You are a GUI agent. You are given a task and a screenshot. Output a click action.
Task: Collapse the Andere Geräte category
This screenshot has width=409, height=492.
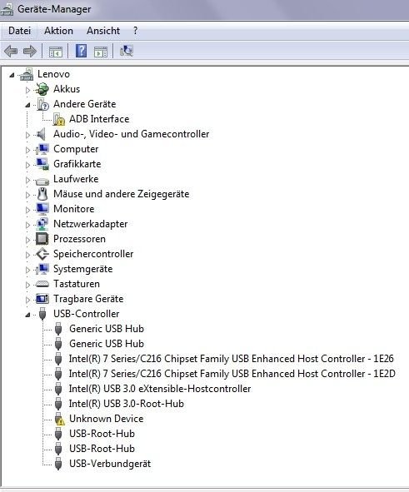[x=27, y=105]
